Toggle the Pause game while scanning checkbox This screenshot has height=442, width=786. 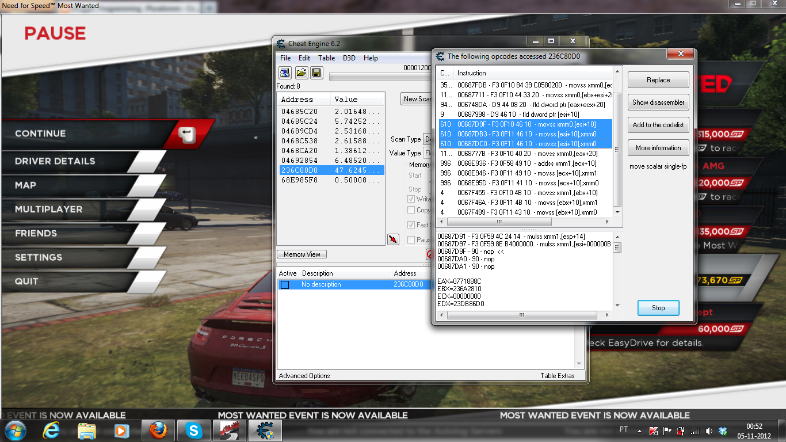tap(411, 239)
